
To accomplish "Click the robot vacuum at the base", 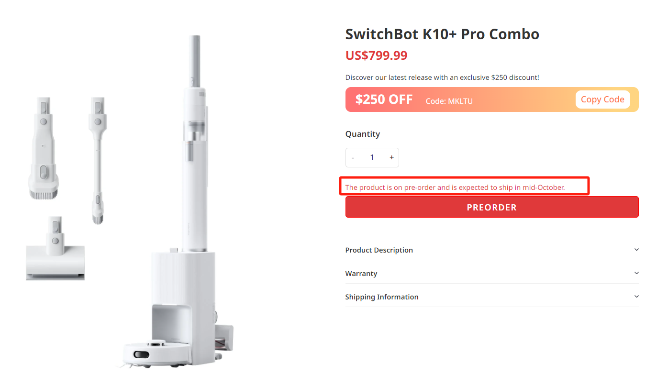I will pos(145,354).
